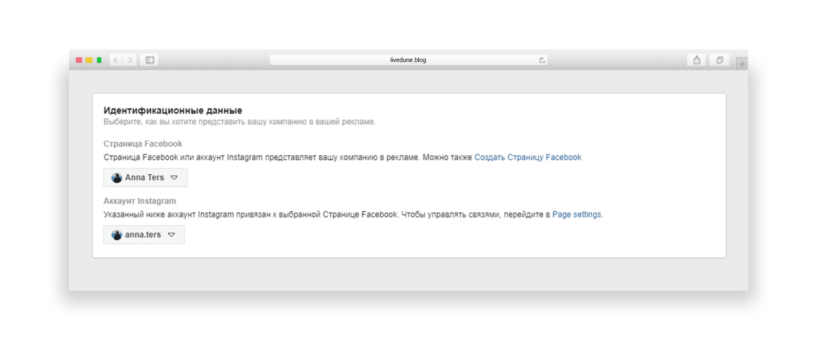Close the window with red button
The width and height of the screenshot is (817, 340).
point(79,60)
